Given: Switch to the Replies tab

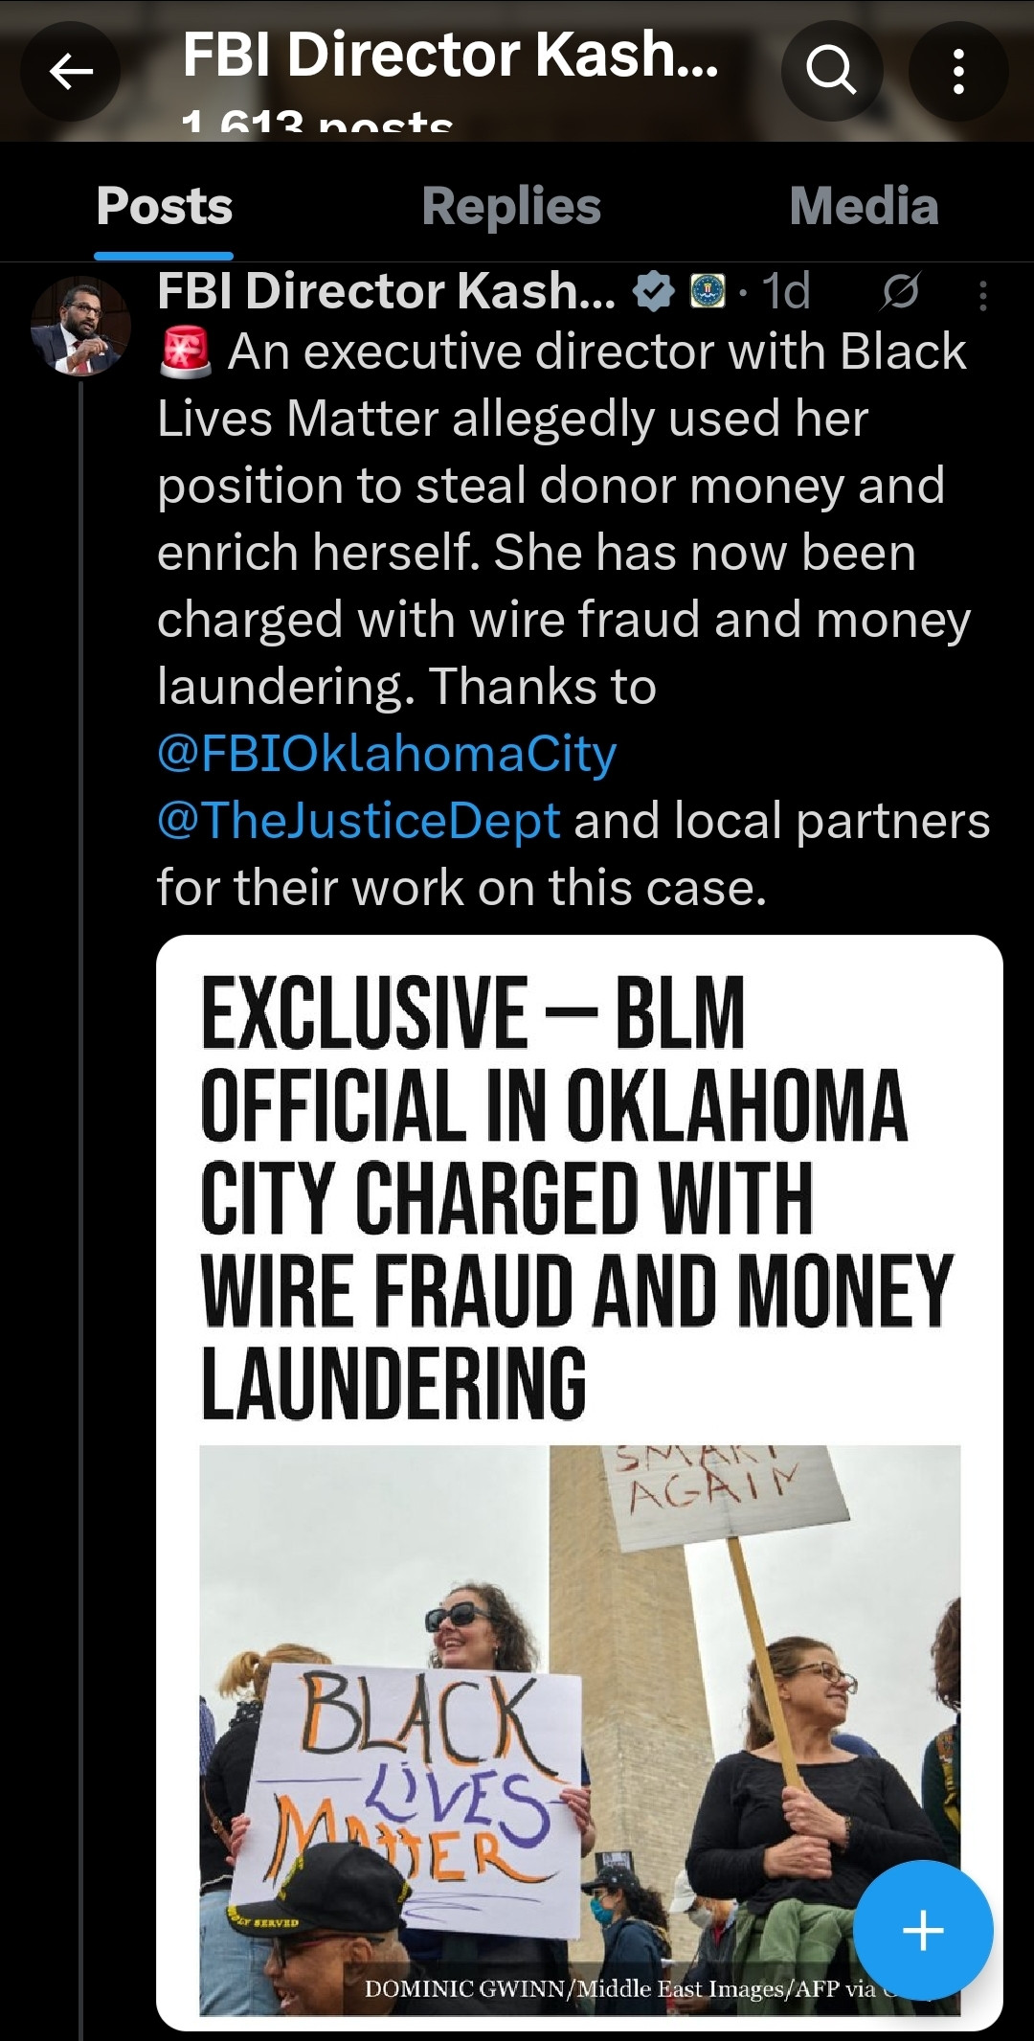Looking at the screenshot, I should point(511,207).
